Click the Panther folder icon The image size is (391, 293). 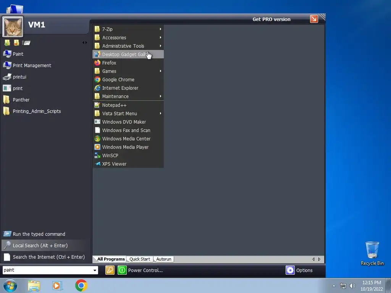(6, 100)
